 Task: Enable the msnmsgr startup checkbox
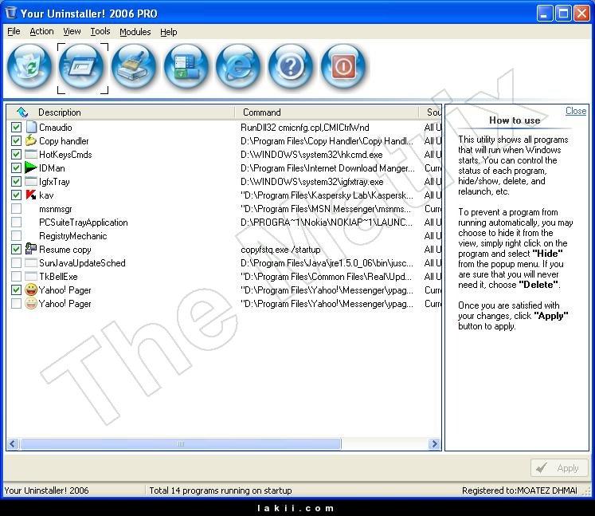[16, 209]
